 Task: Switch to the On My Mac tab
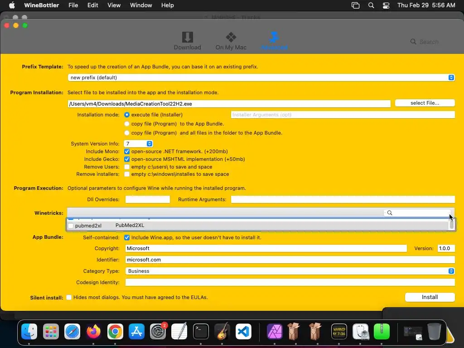point(231,41)
